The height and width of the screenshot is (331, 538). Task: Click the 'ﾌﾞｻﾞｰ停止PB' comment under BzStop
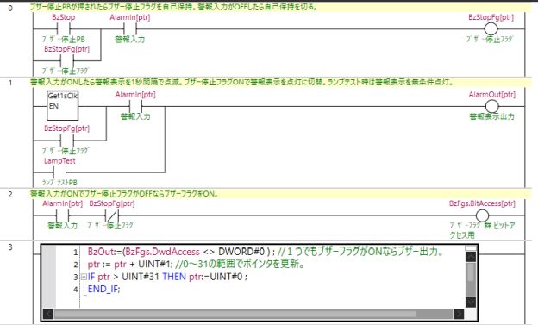coord(64,40)
